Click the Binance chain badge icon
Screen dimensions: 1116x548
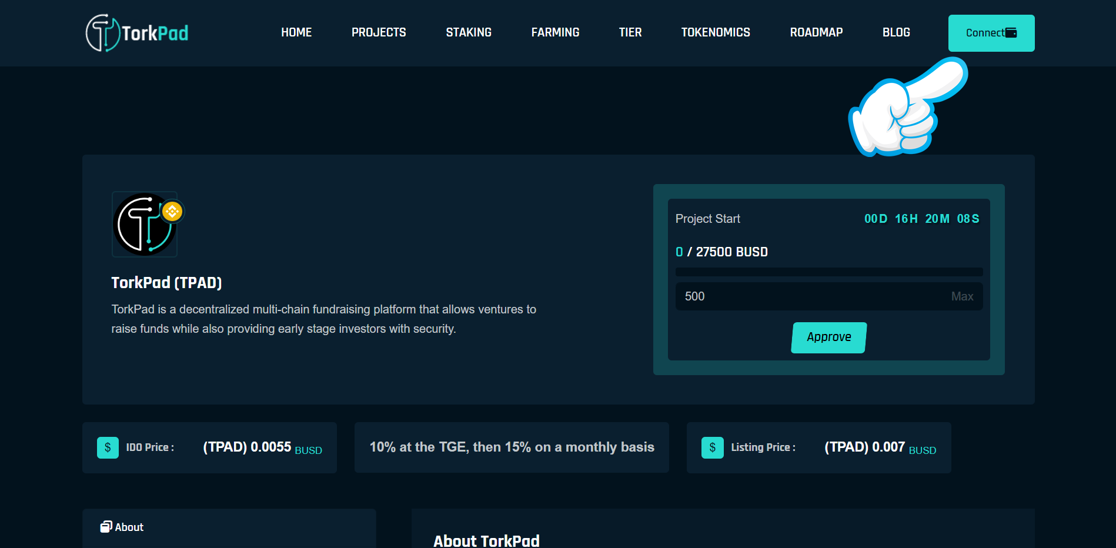tap(172, 211)
